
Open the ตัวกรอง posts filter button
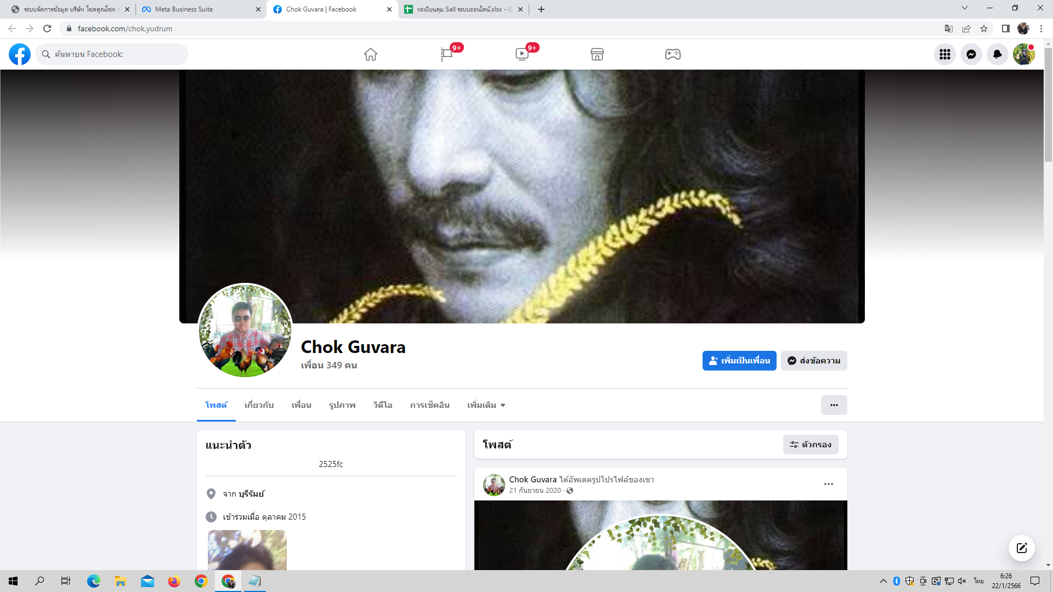(810, 445)
